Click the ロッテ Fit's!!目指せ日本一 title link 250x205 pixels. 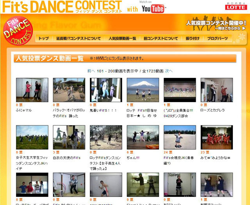142,113
